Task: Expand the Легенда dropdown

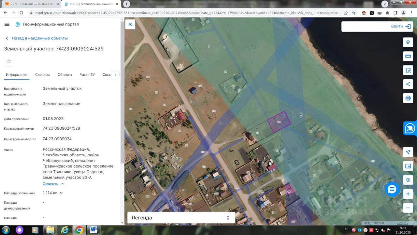Action: click(181, 218)
